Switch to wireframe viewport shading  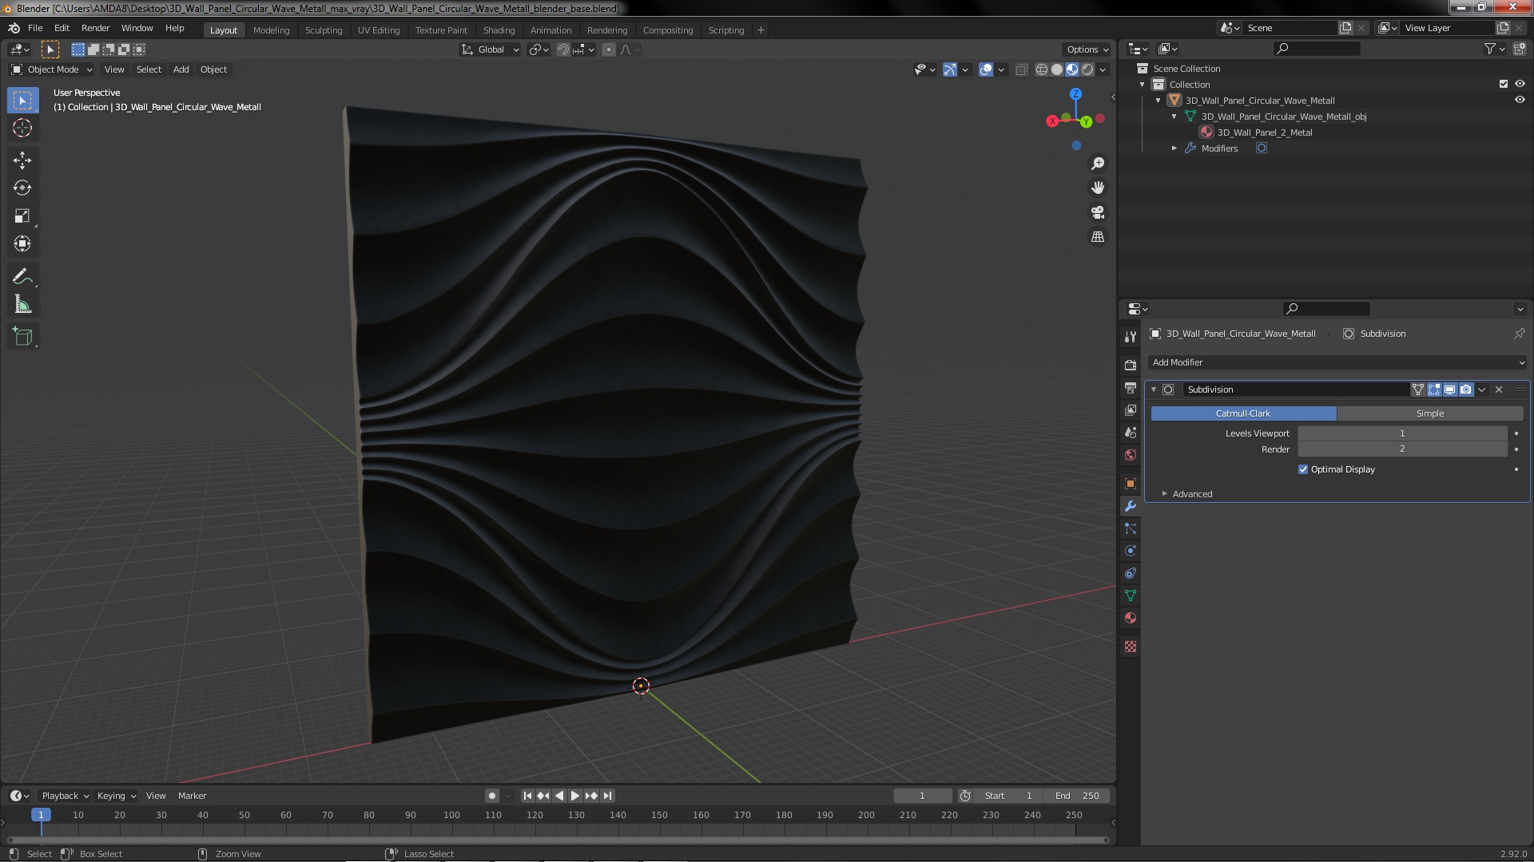pyautogui.click(x=1041, y=70)
